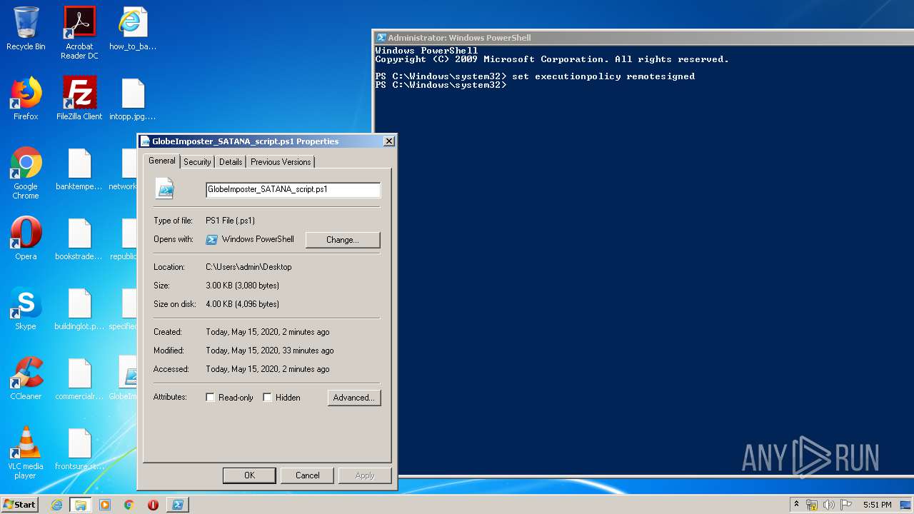914x514 pixels.
Task: Open Internet Explorer from taskbar
Action: click(57, 505)
